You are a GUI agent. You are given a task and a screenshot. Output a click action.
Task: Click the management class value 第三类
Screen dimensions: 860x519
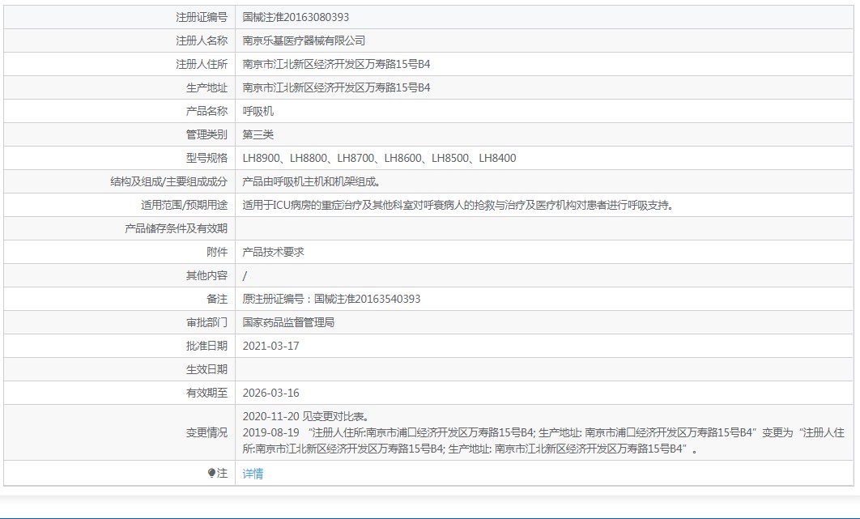pos(258,134)
